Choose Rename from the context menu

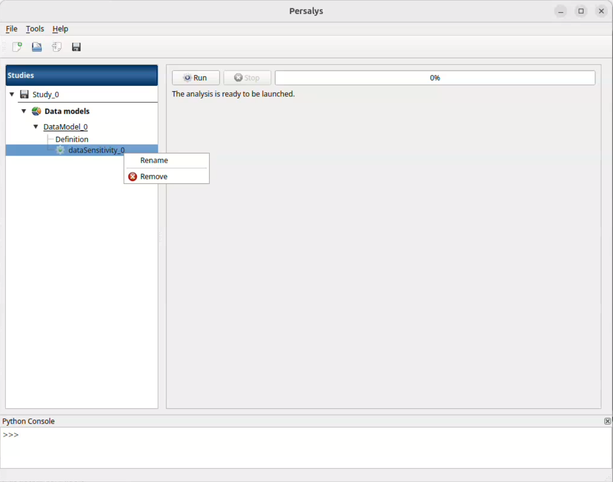click(154, 160)
